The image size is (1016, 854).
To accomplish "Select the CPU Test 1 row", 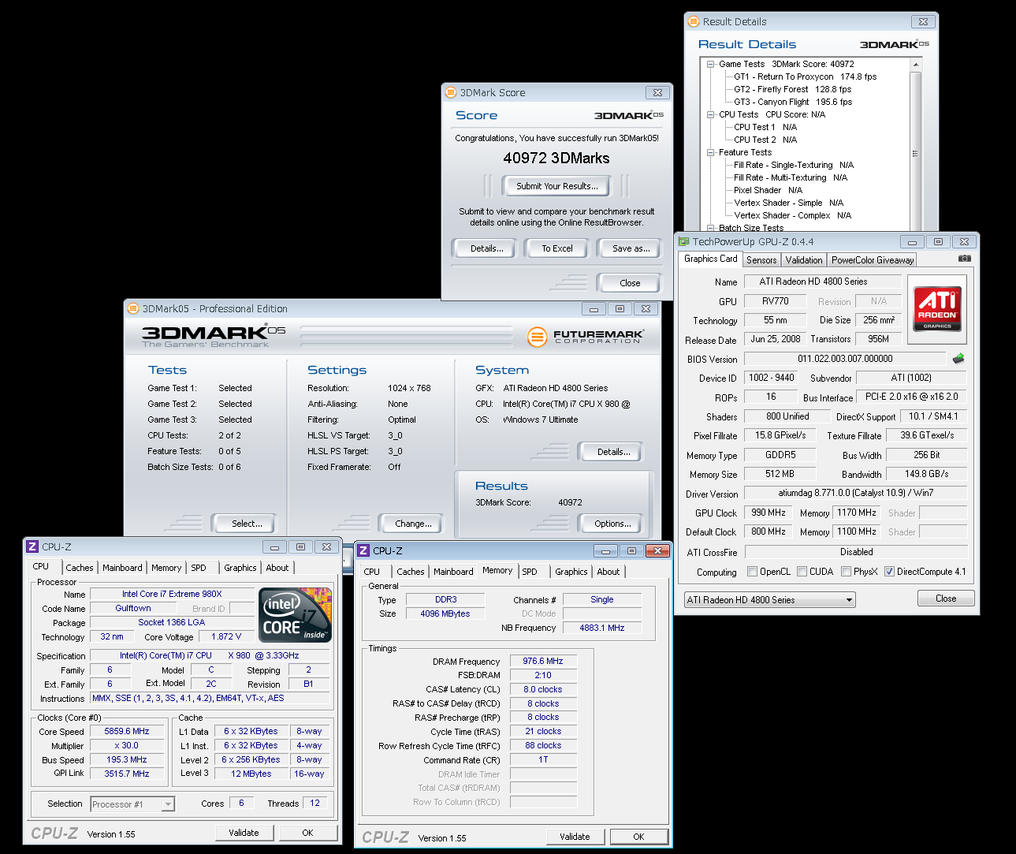I will [x=765, y=127].
